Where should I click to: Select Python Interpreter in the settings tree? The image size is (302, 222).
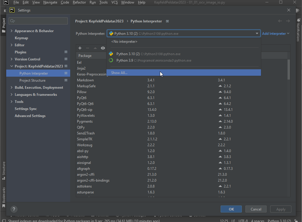pos(38,73)
